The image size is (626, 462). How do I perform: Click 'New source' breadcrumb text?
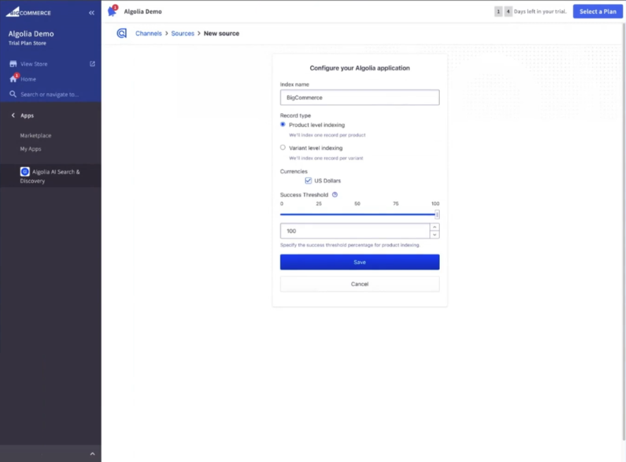point(221,34)
